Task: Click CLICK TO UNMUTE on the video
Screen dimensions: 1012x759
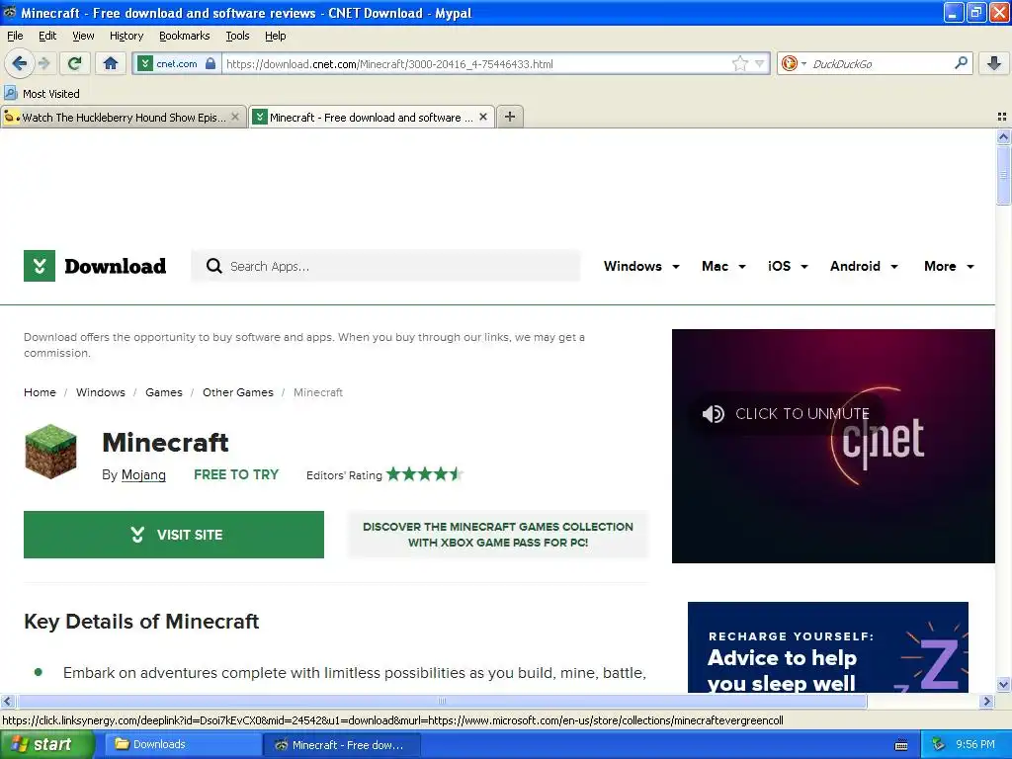Action: point(802,414)
